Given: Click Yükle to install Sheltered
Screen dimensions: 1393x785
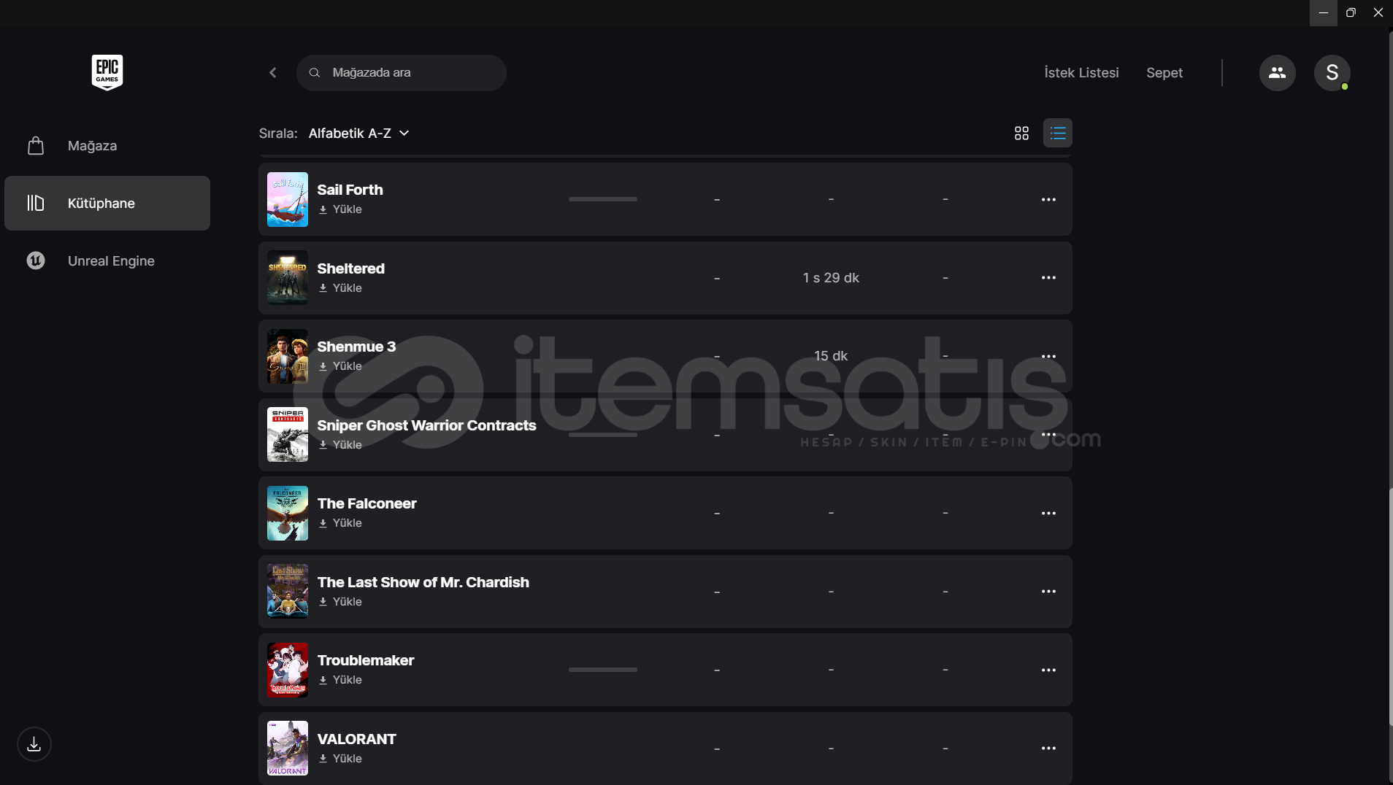Looking at the screenshot, I should click(340, 288).
